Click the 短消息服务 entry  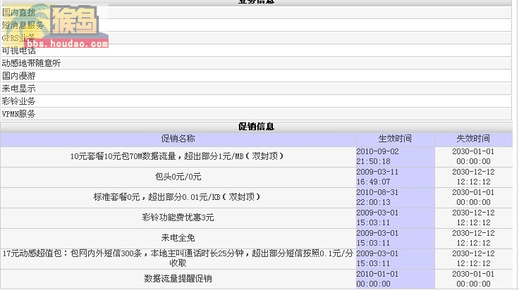pyautogui.click(x=256, y=25)
